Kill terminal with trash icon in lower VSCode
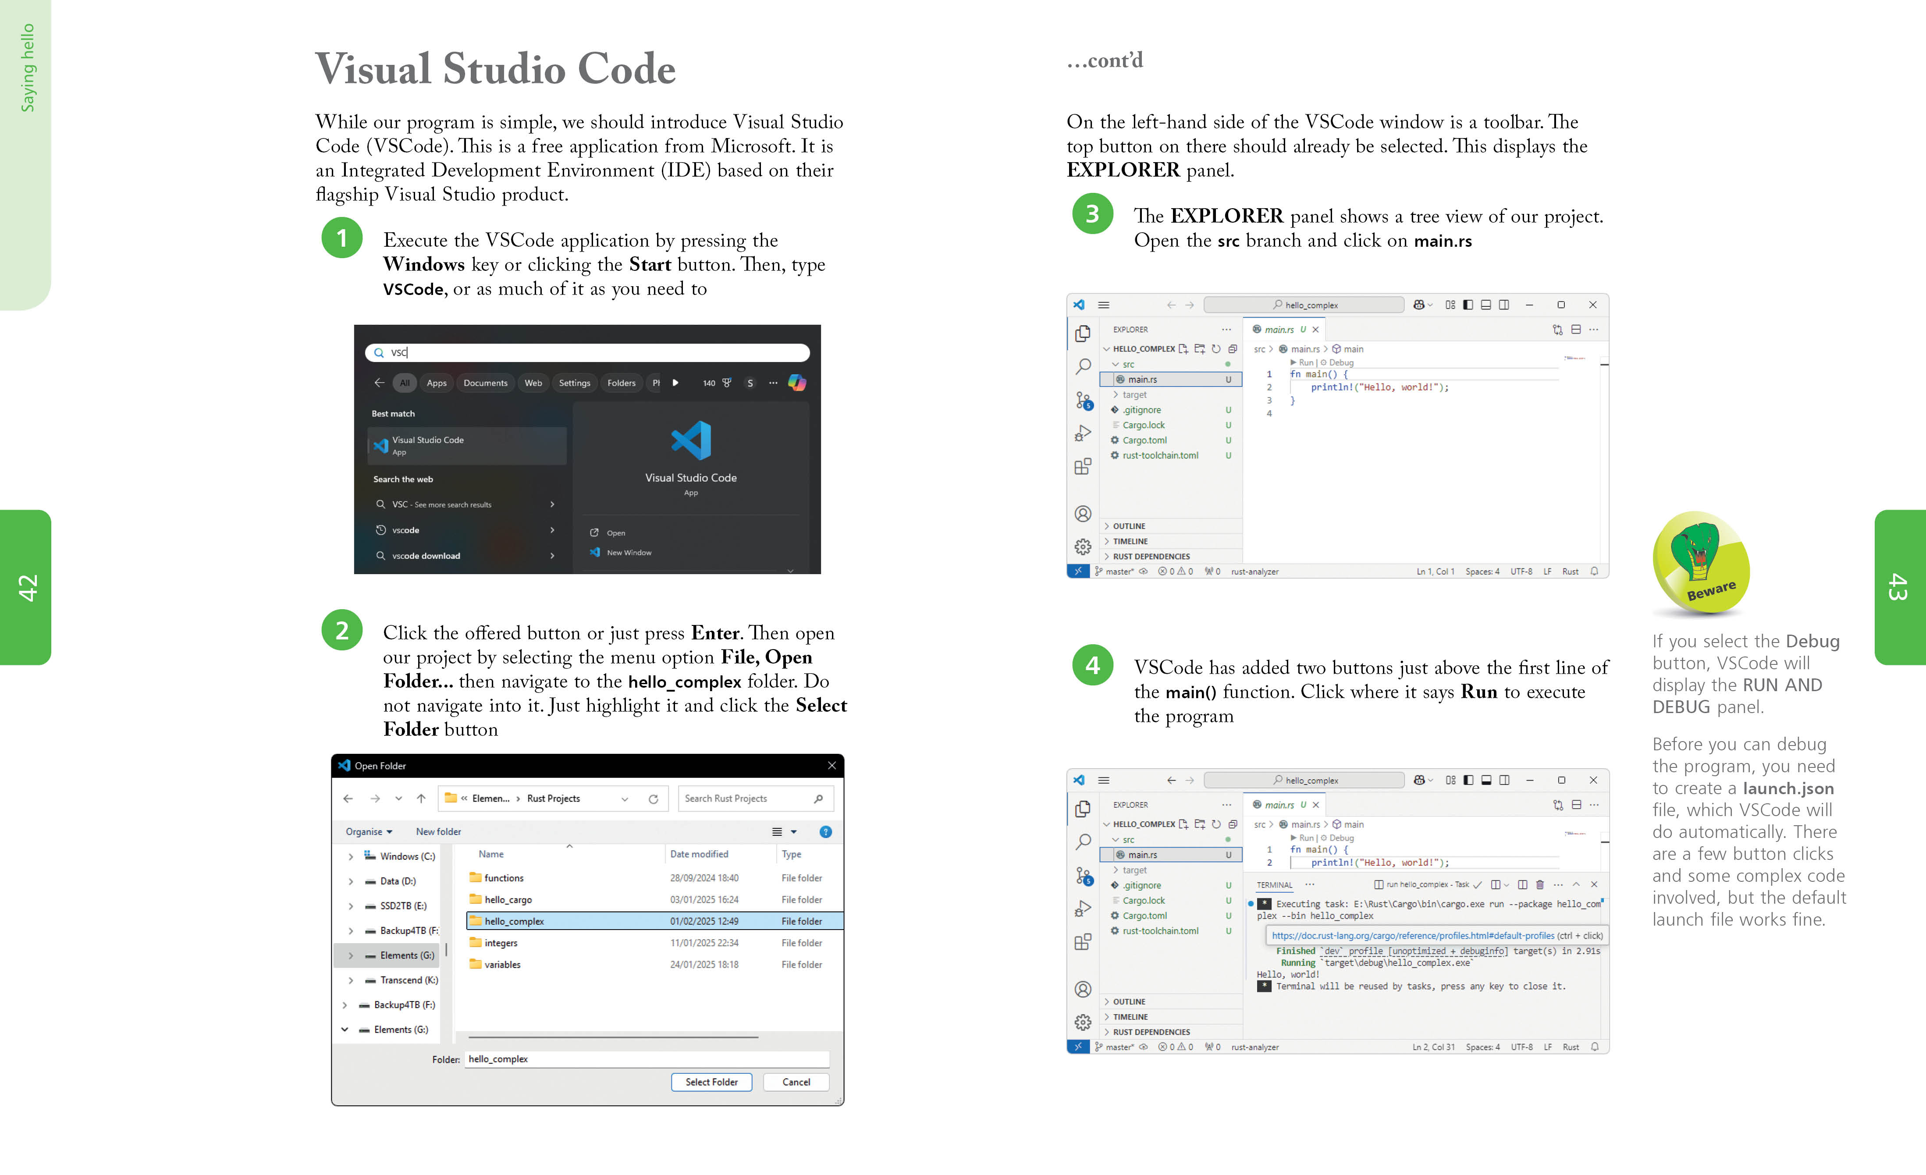 pos(1540,885)
